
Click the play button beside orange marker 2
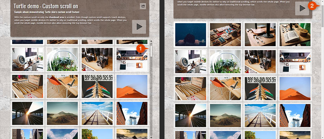pos(302,8)
